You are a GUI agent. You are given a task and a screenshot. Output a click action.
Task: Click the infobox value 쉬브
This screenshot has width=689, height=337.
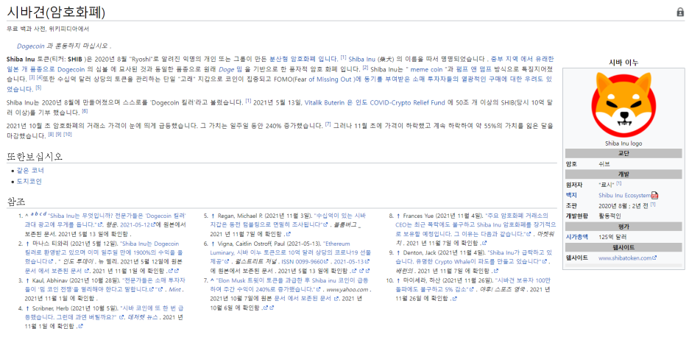[x=604, y=164]
